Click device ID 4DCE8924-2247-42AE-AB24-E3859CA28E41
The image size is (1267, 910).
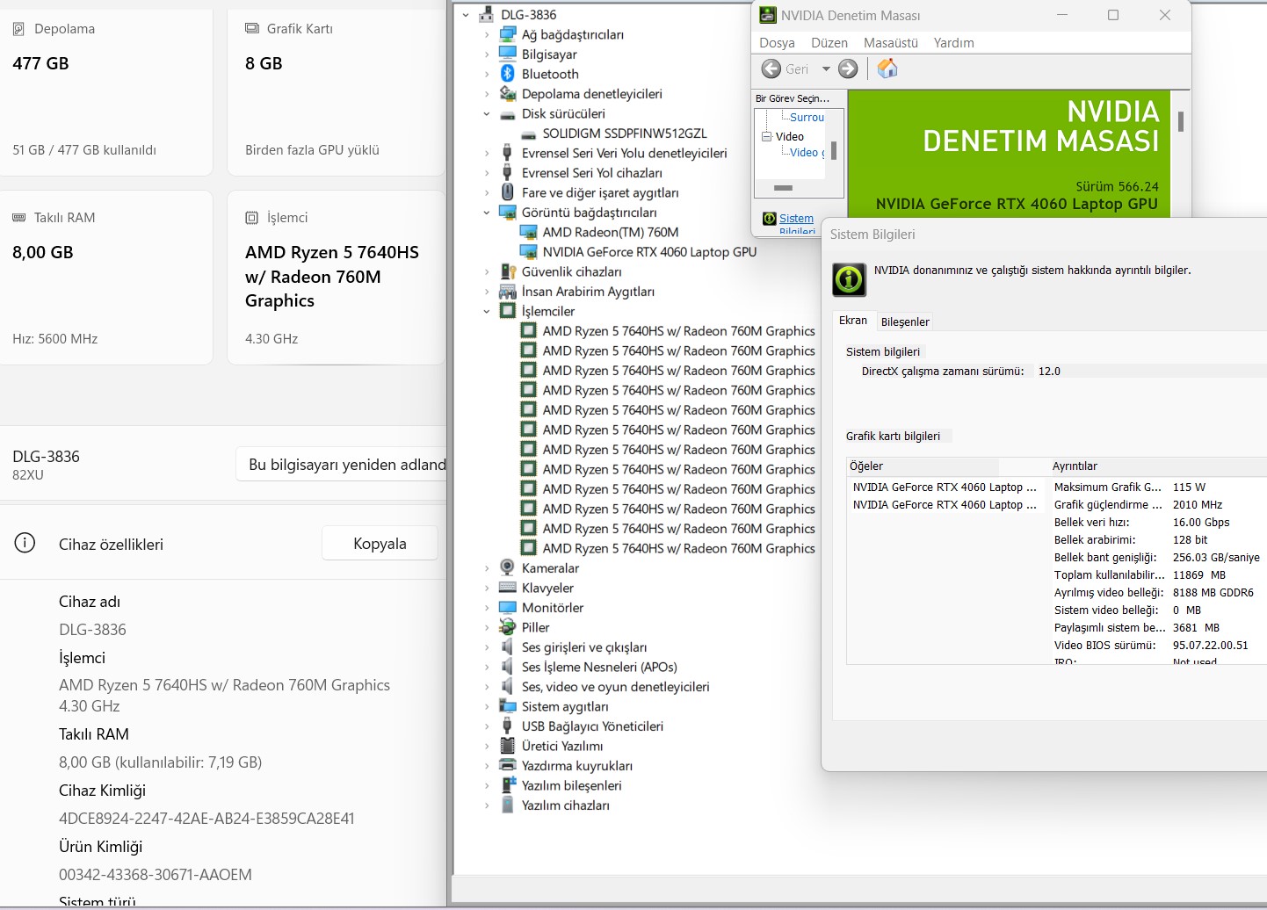click(206, 818)
